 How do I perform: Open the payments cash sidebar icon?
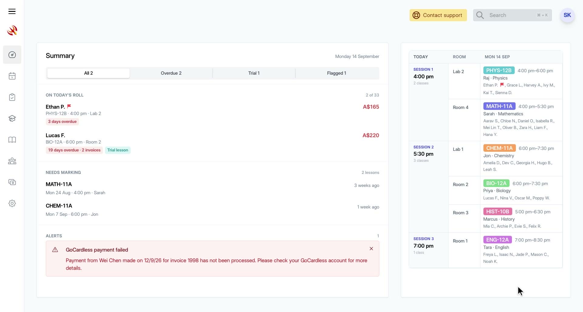coord(12,182)
